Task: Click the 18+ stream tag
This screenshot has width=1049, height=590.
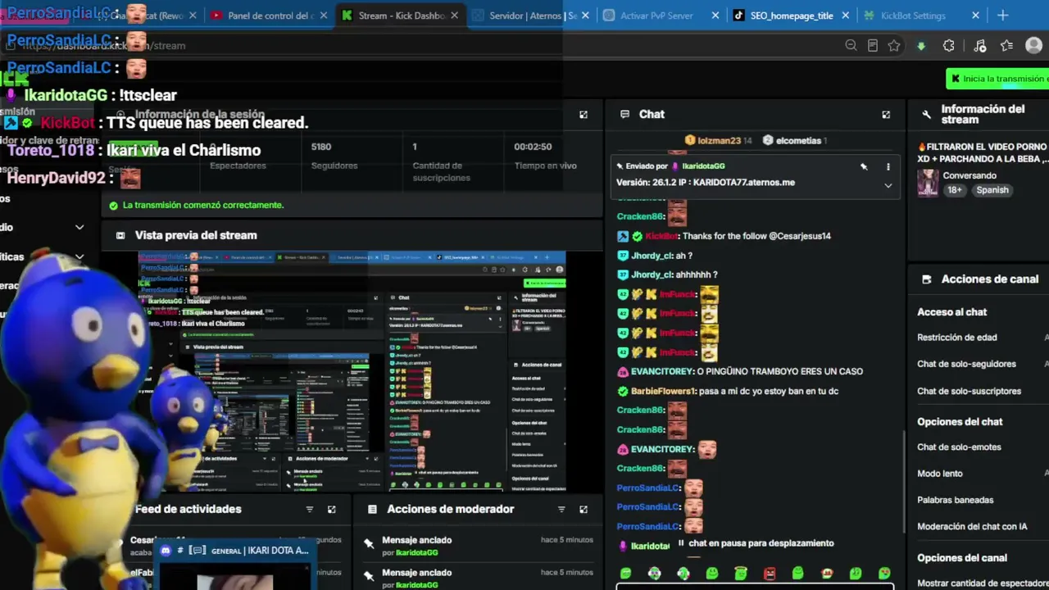Action: coord(955,190)
